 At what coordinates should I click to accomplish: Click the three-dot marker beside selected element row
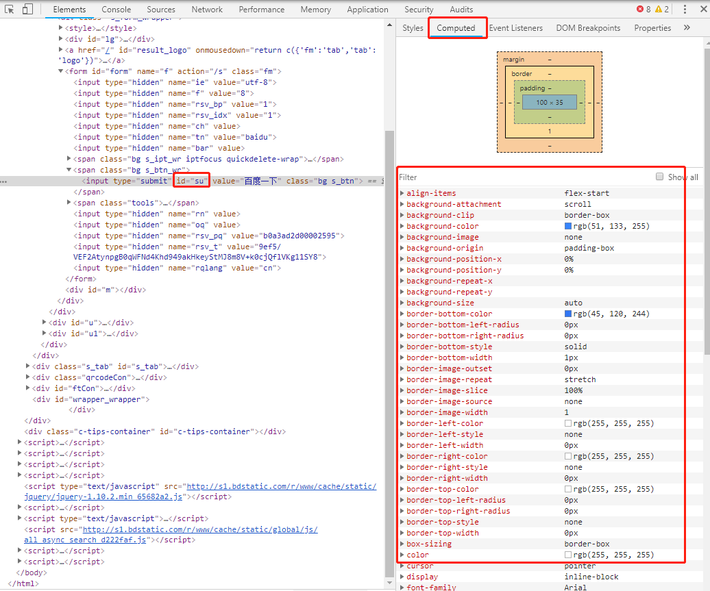[3, 181]
